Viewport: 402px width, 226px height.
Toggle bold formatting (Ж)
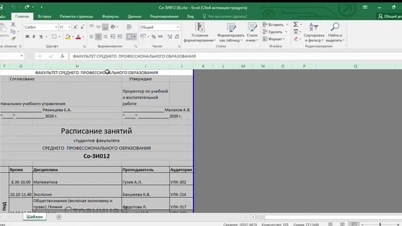(27, 36)
